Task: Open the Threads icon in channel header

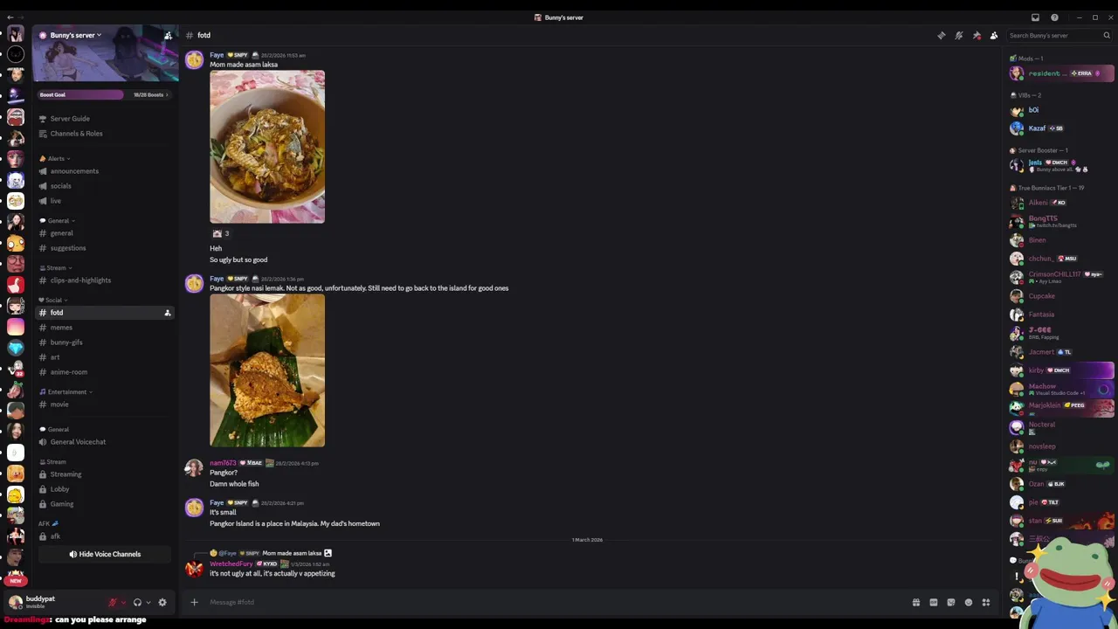Action: pyautogui.click(x=941, y=36)
